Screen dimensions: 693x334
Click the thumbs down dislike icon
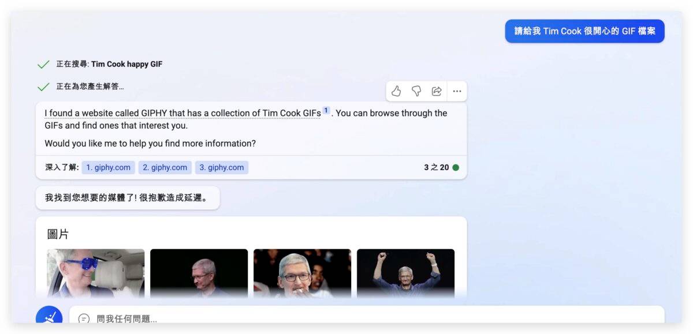[416, 91]
